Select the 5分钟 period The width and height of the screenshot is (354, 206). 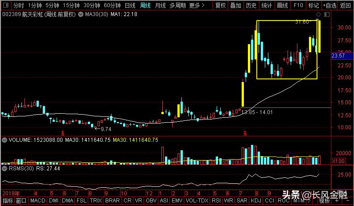click(52, 5)
